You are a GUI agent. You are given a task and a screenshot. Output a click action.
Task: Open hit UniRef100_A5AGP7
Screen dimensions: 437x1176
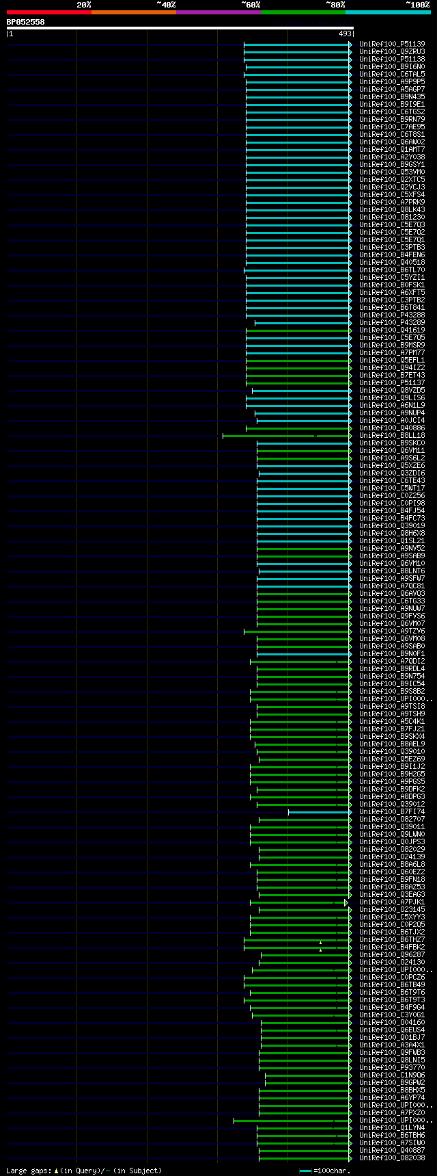tap(392, 89)
